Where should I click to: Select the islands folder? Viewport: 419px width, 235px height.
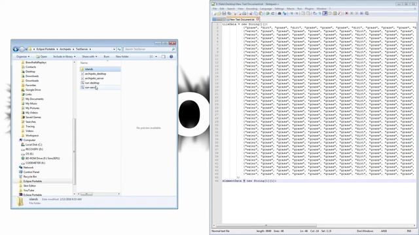pyautogui.click(x=100, y=69)
